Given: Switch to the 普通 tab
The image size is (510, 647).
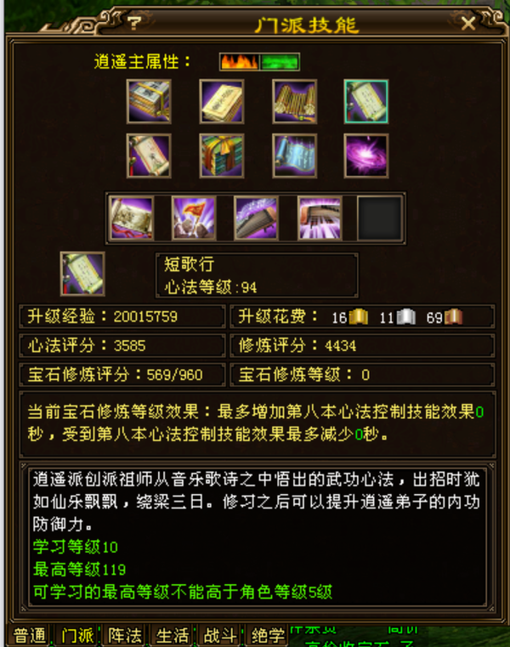Looking at the screenshot, I should 29,635.
